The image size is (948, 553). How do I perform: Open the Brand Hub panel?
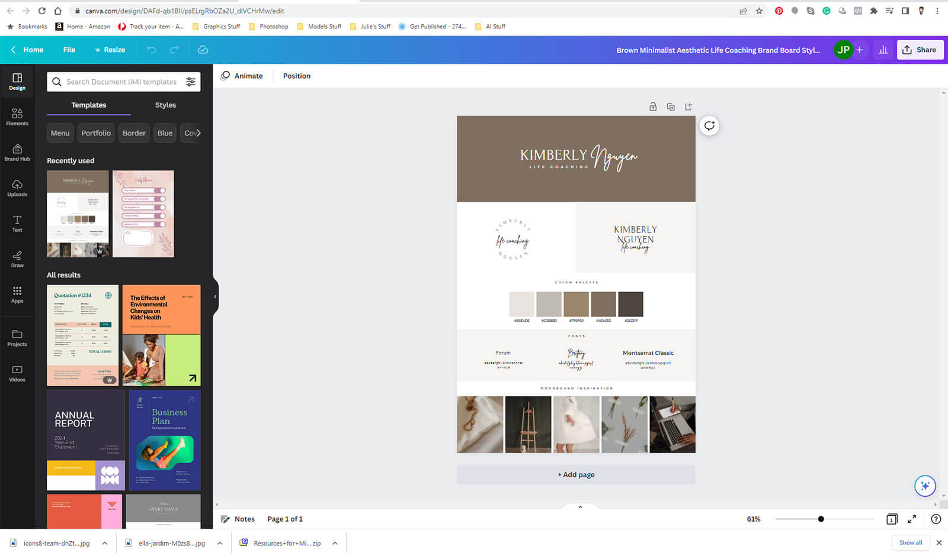pyautogui.click(x=17, y=152)
